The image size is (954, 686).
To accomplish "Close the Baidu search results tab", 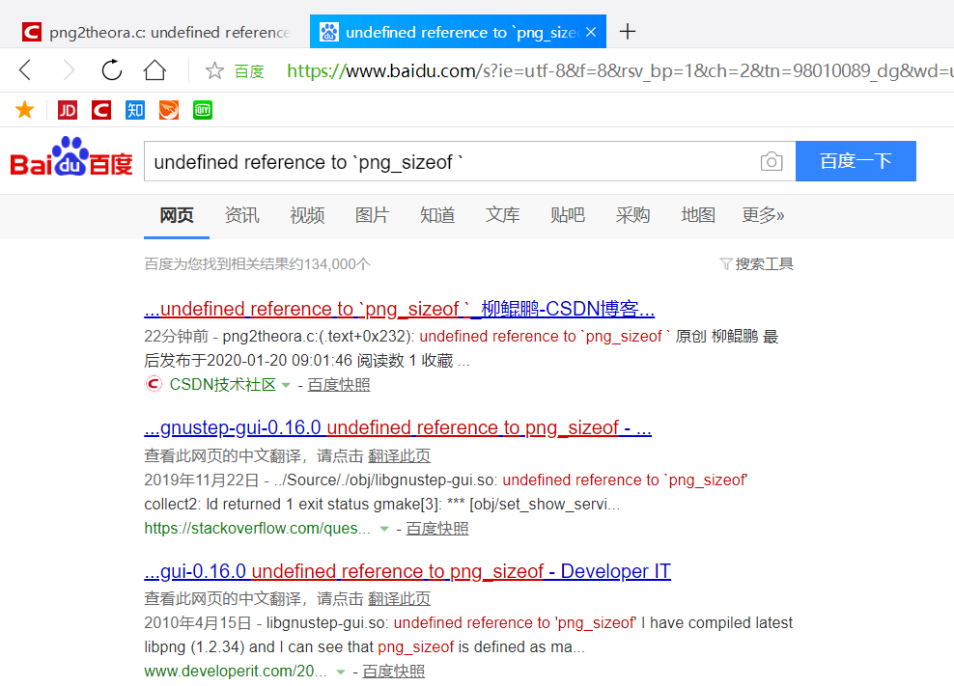I will click(591, 32).
